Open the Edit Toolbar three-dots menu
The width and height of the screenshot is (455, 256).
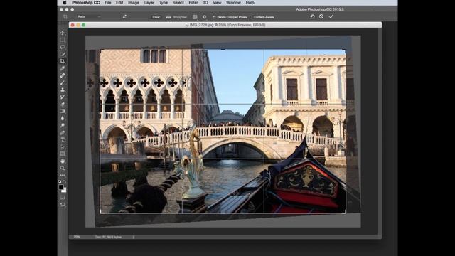tap(63, 176)
